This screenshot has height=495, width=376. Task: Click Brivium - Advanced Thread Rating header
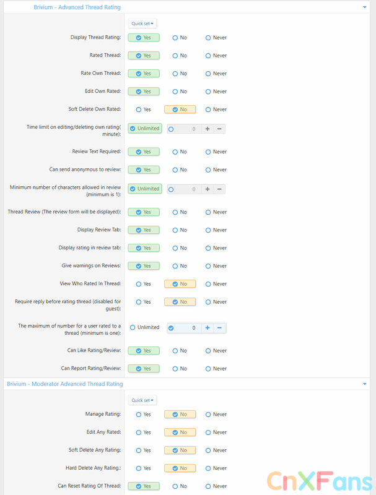click(77, 7)
